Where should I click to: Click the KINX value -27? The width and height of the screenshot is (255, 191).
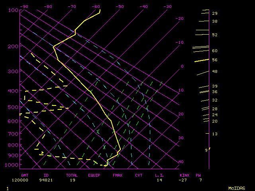pyautogui.click(x=184, y=180)
